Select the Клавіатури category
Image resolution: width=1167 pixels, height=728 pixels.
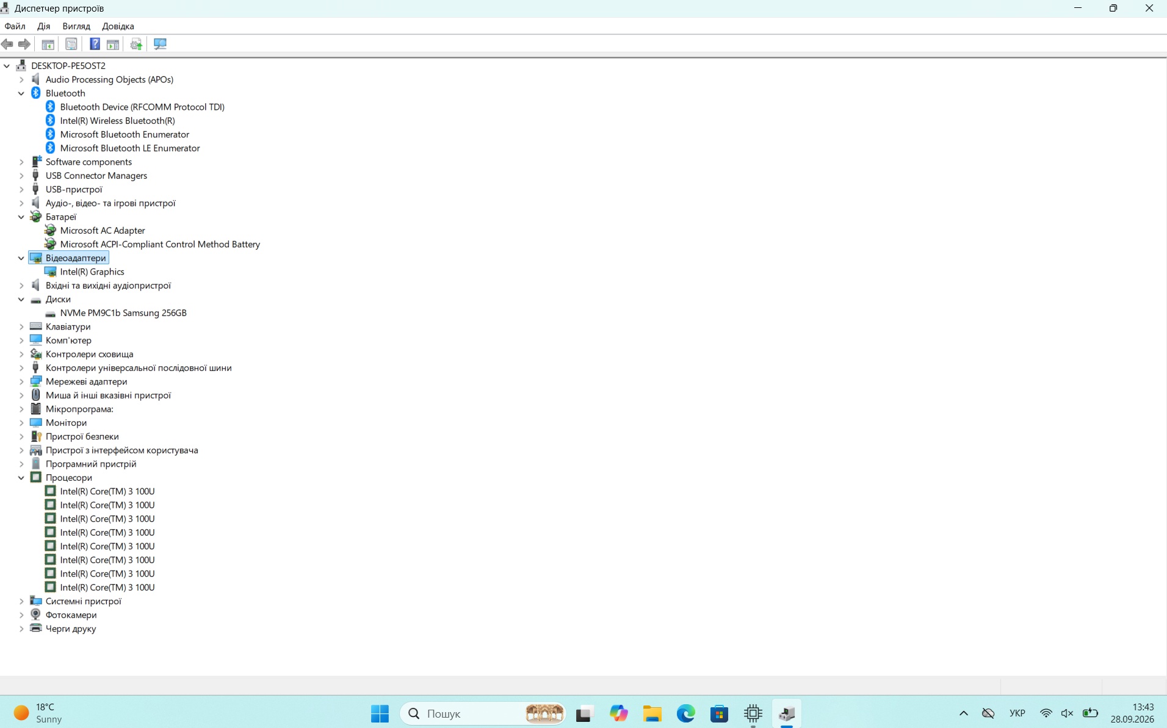tap(68, 326)
